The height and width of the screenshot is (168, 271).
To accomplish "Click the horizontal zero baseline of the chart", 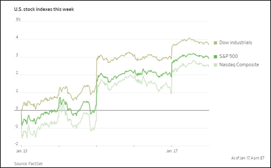I will pos(135,110).
